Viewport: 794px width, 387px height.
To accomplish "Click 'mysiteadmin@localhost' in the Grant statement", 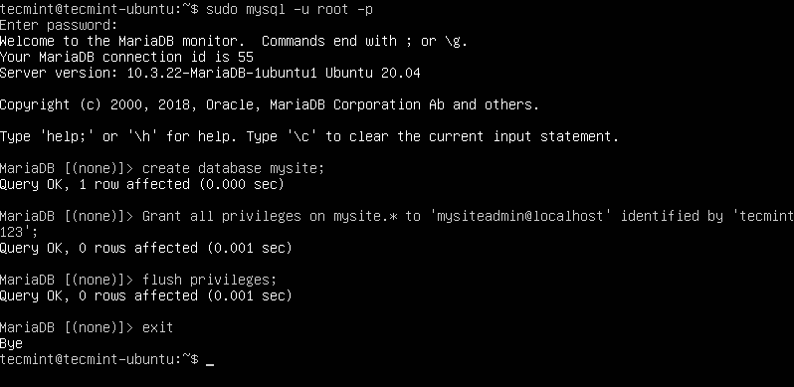I will point(520,216).
